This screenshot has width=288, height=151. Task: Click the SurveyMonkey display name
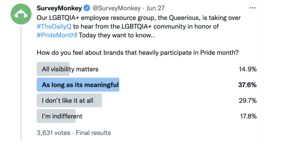click(59, 8)
